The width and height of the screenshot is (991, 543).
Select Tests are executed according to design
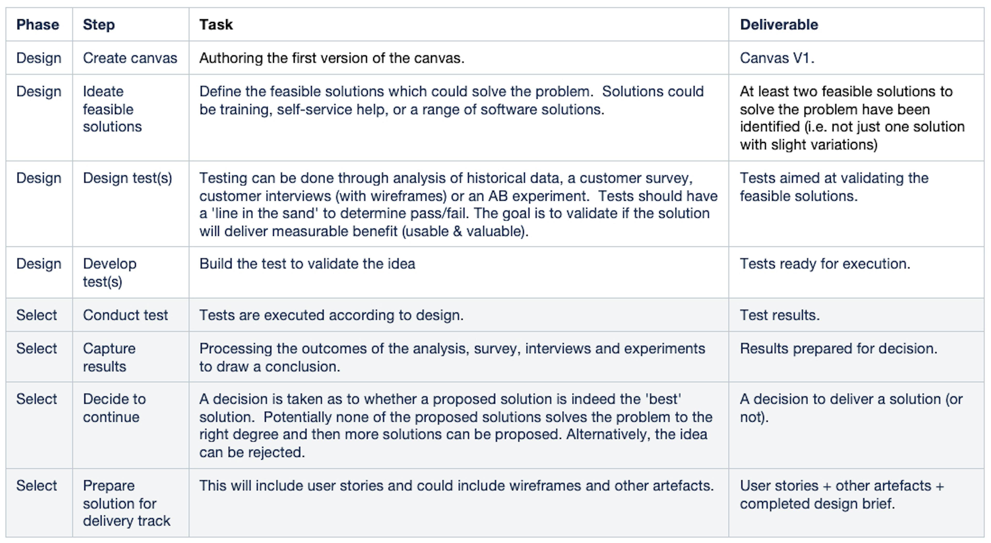[x=331, y=315]
